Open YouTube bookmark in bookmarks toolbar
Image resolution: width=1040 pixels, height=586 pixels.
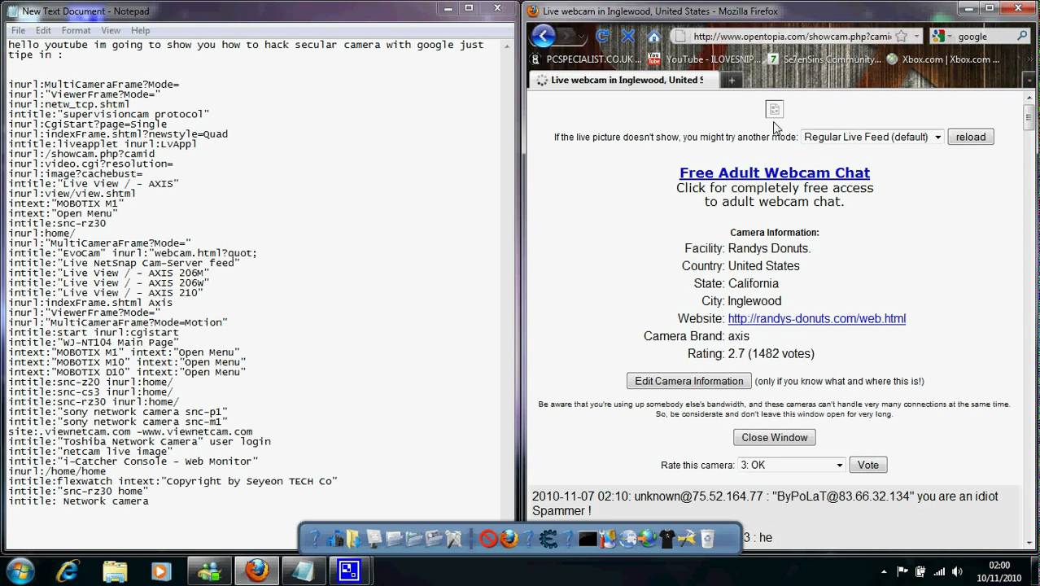[705, 59]
